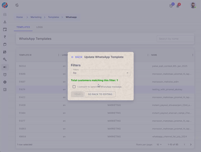Viewport: 201px width, 152px height.
Task: Open the reminders alarm clock in header
Action: 171,6
